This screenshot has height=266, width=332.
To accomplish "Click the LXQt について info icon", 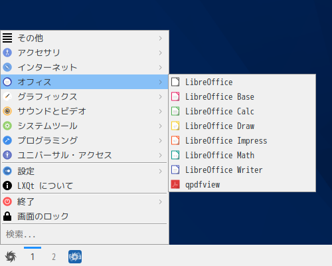I will point(7,186).
